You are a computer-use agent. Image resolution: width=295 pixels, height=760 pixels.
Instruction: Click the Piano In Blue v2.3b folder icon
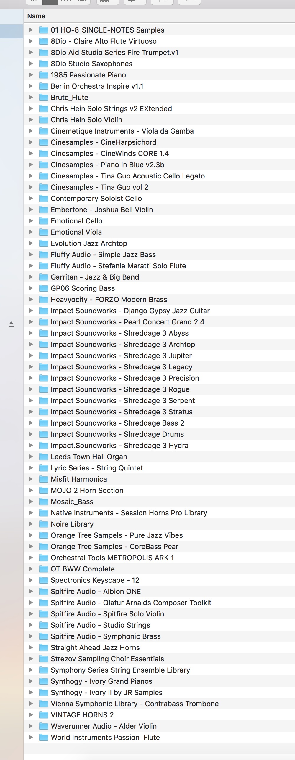44,165
